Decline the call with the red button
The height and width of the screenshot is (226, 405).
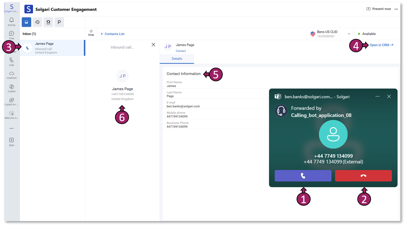pyautogui.click(x=363, y=176)
